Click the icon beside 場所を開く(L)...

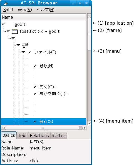coord(35,94)
